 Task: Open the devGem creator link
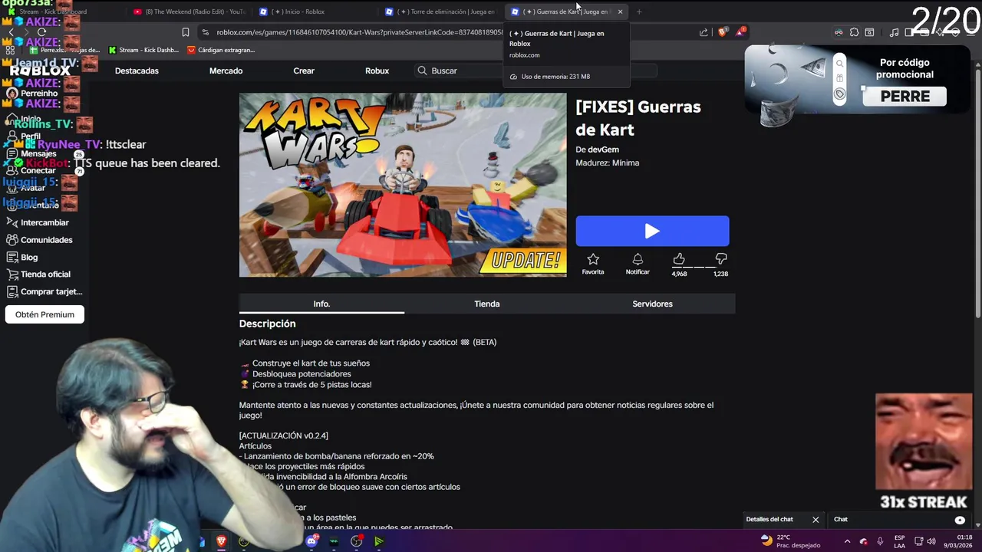(603, 149)
